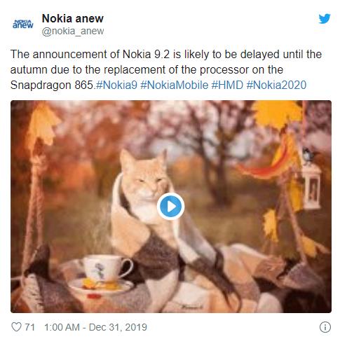Click the white lantern in the video image
The image size is (340, 339).
pos(311,186)
